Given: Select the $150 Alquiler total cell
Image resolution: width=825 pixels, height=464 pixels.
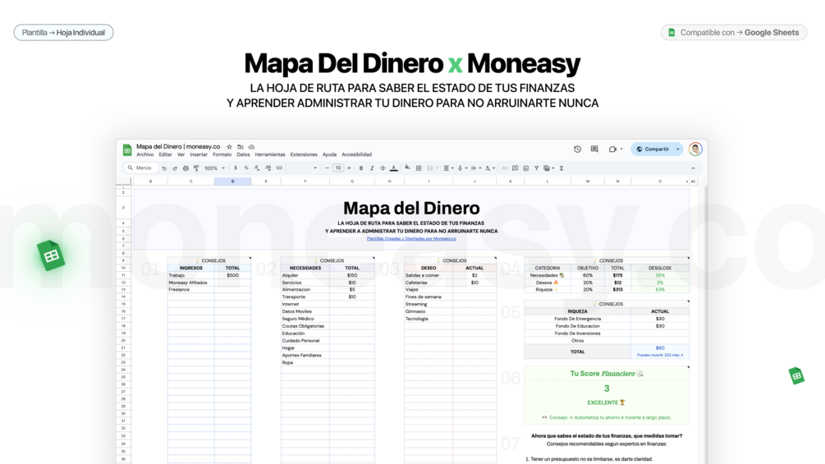Looking at the screenshot, I should pos(352,275).
